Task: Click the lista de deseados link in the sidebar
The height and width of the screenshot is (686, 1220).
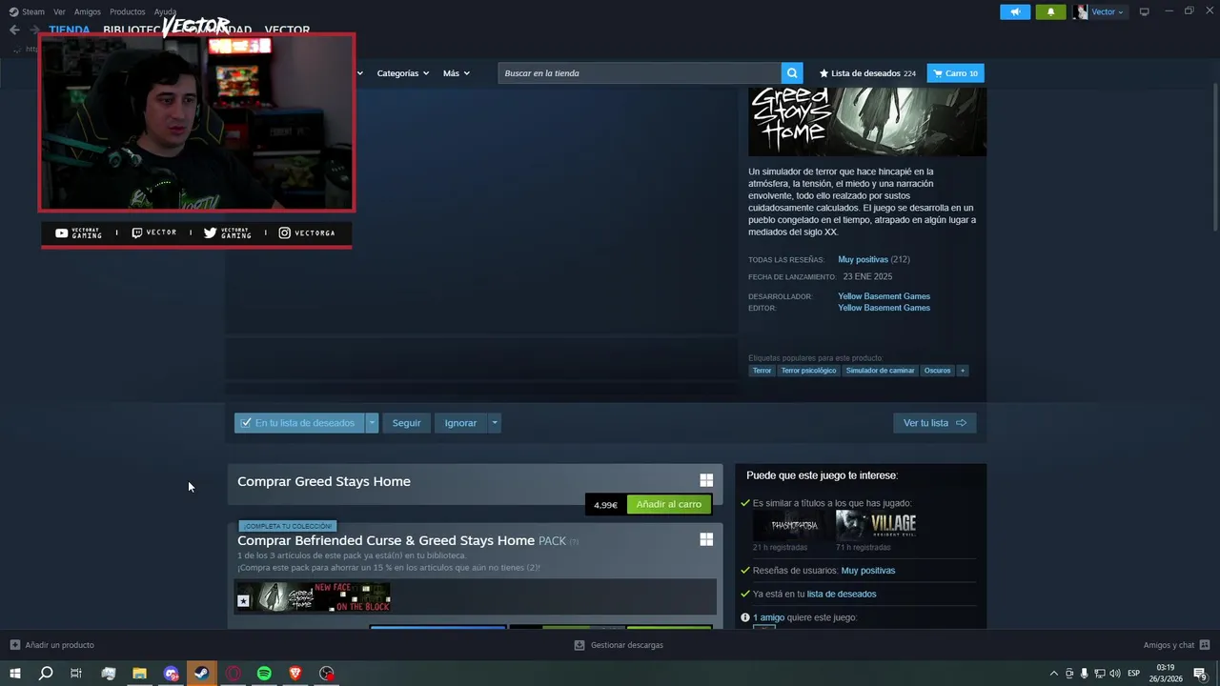Action: coord(842,594)
